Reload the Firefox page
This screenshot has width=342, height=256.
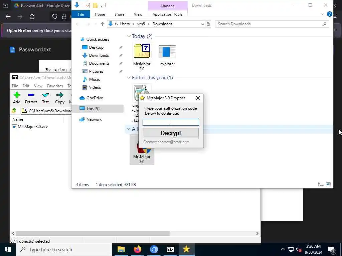coord(32,17)
